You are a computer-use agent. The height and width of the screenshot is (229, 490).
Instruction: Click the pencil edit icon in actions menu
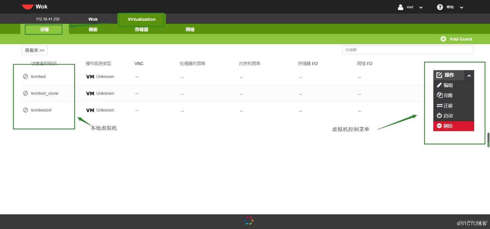pyautogui.click(x=439, y=85)
